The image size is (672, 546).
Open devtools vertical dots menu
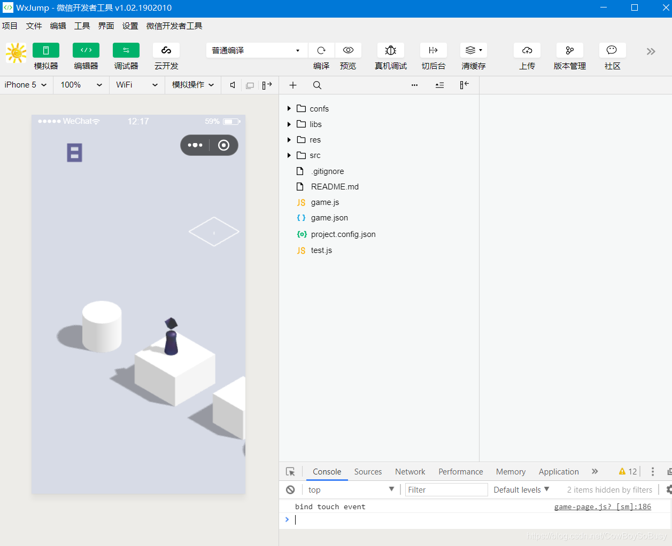[652, 472]
